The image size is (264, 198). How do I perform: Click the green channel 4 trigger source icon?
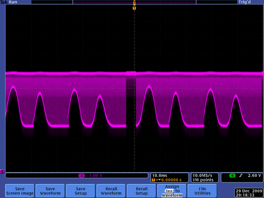[232, 175]
